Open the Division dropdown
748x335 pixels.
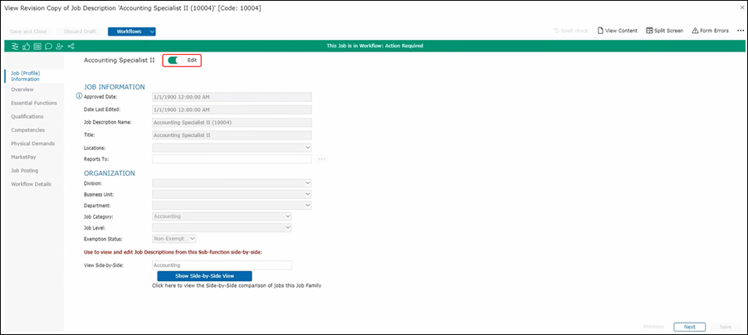coord(232,182)
